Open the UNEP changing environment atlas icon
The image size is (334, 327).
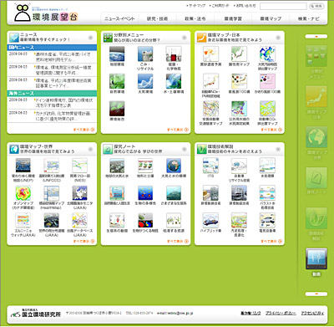pyautogui.click(x=23, y=166)
